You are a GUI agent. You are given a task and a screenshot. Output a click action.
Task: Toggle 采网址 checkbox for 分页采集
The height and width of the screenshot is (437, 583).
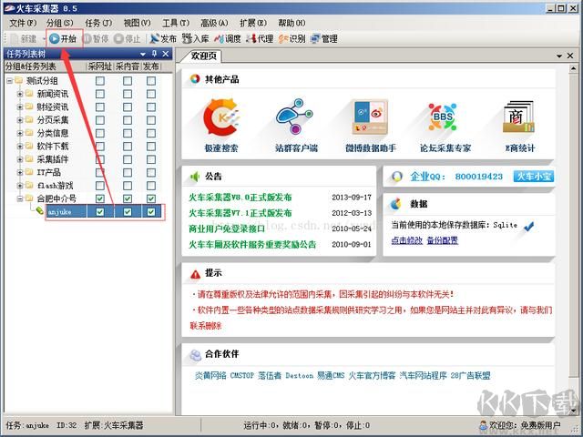point(100,120)
